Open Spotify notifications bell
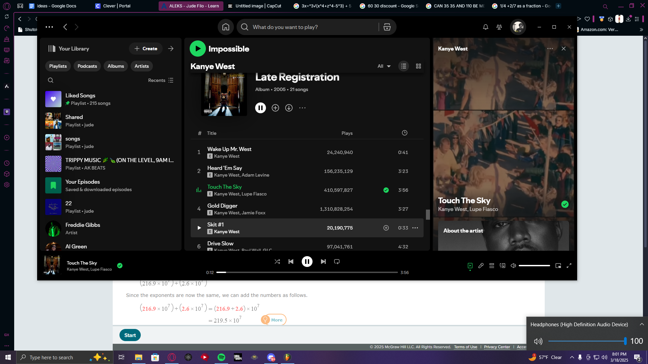The image size is (648, 364). (486, 27)
